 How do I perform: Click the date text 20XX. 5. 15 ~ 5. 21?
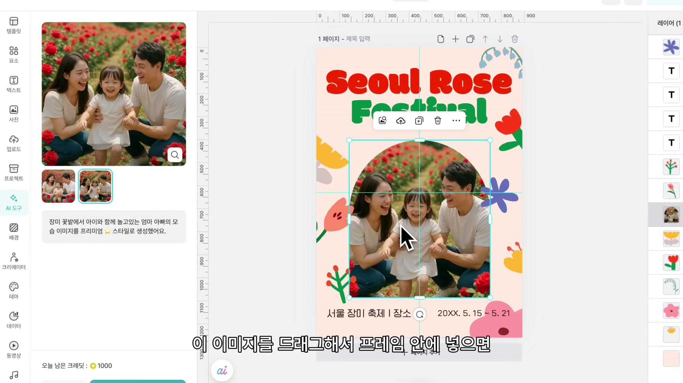tap(474, 313)
